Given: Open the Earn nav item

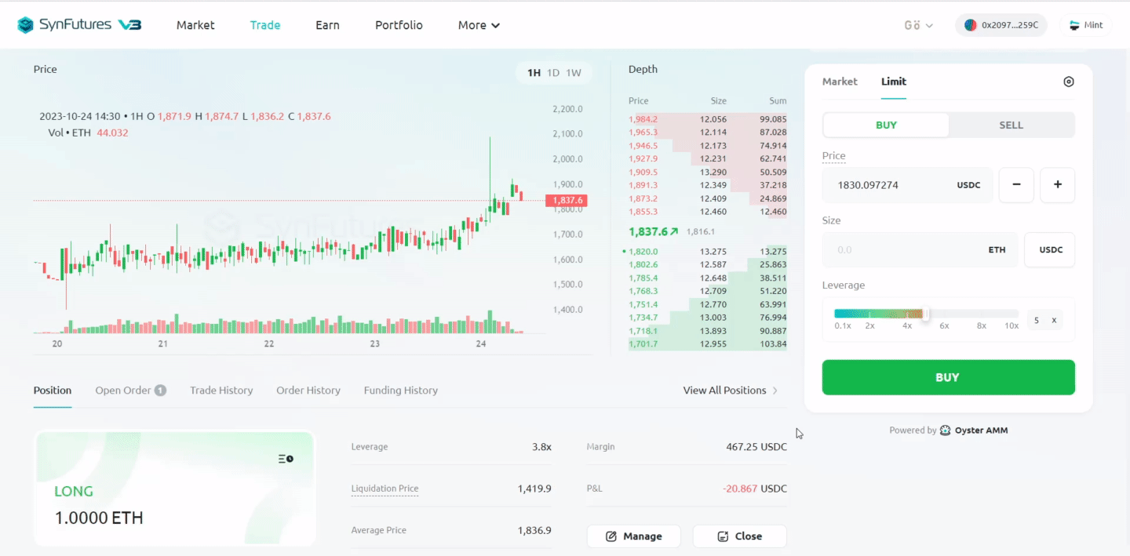Looking at the screenshot, I should tap(328, 25).
